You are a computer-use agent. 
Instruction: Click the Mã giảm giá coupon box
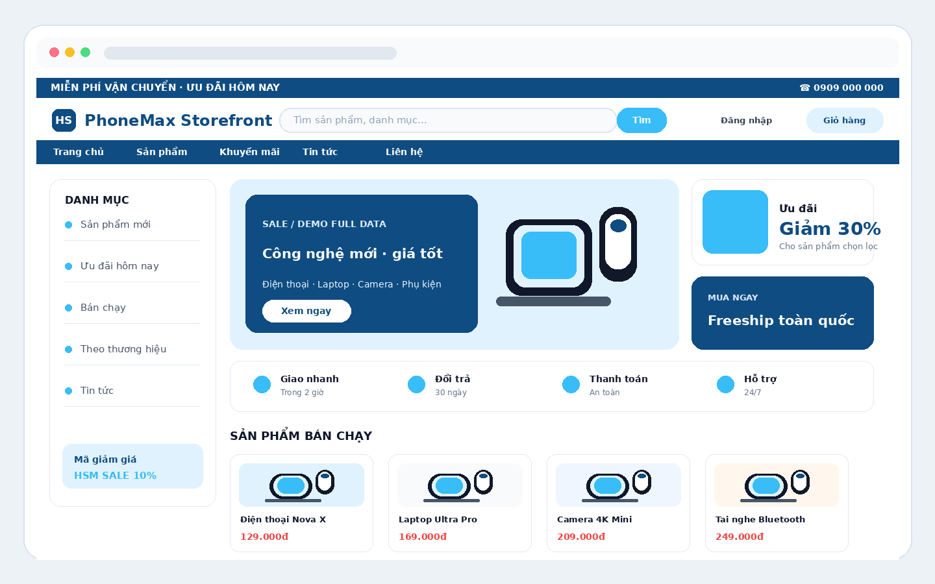pyautogui.click(x=132, y=466)
